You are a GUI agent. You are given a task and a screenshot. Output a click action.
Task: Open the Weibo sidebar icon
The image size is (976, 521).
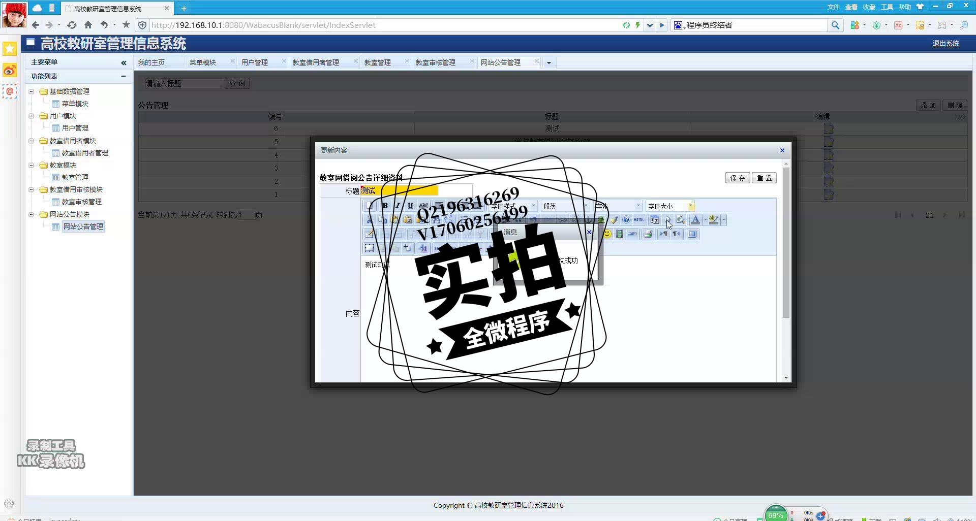[x=10, y=71]
